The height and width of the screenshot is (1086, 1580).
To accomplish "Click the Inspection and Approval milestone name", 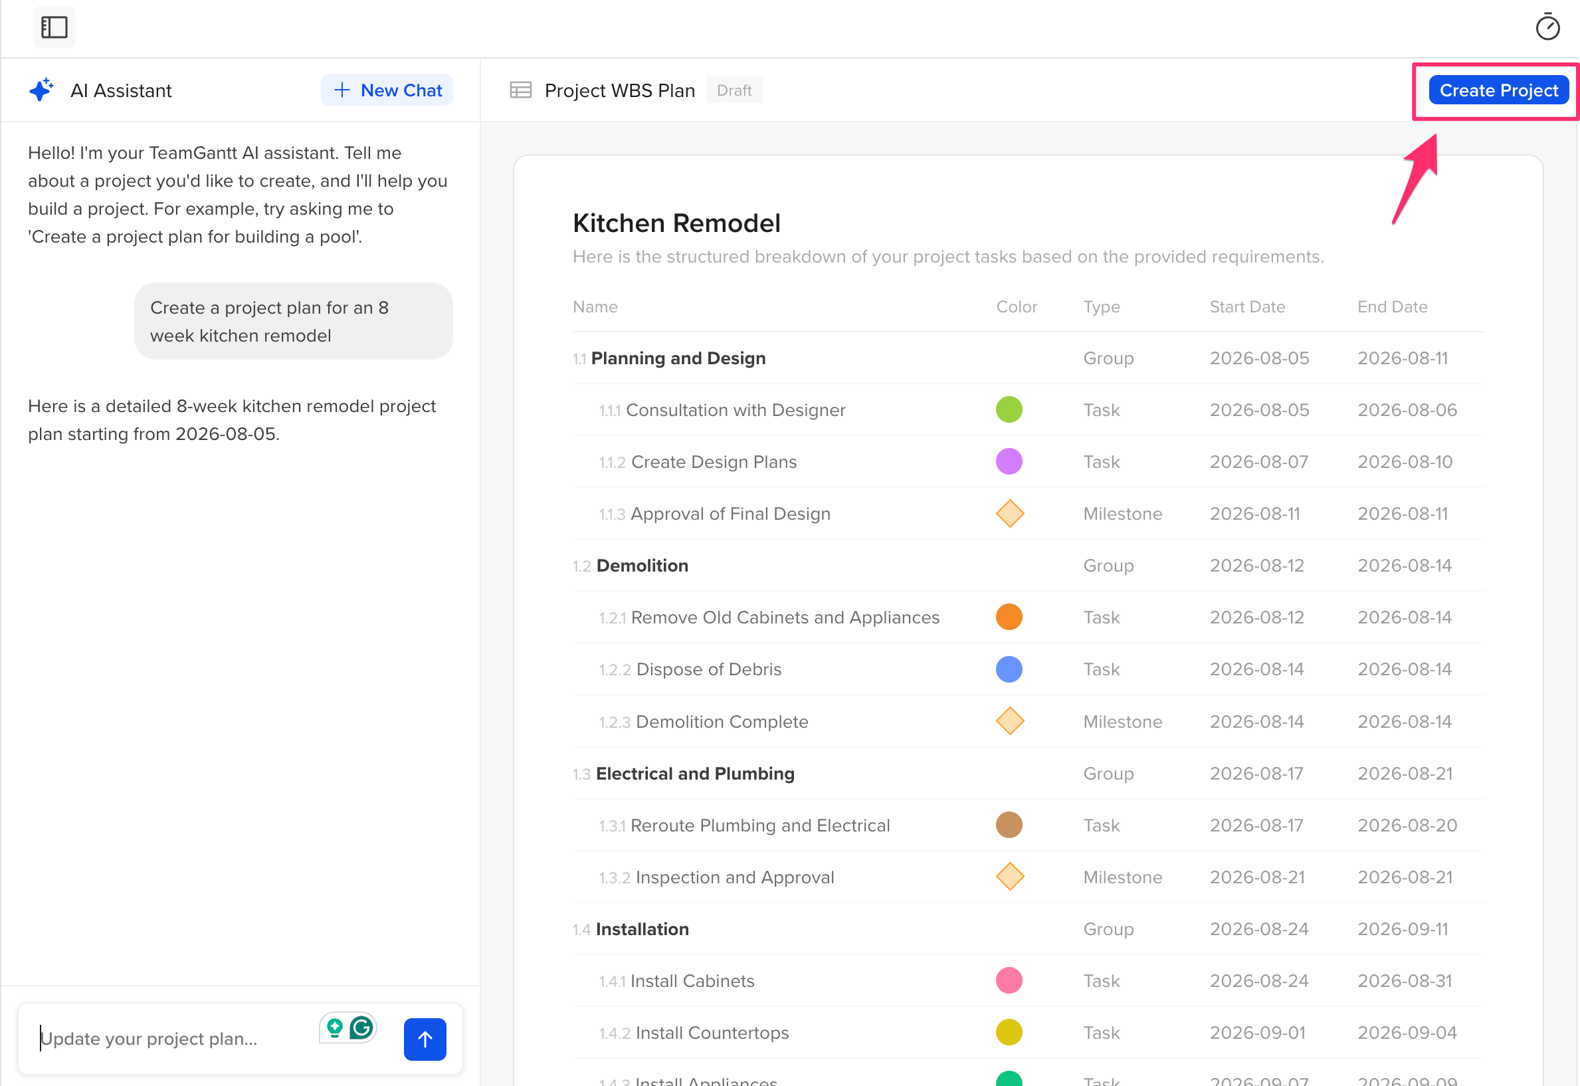I will (x=735, y=877).
